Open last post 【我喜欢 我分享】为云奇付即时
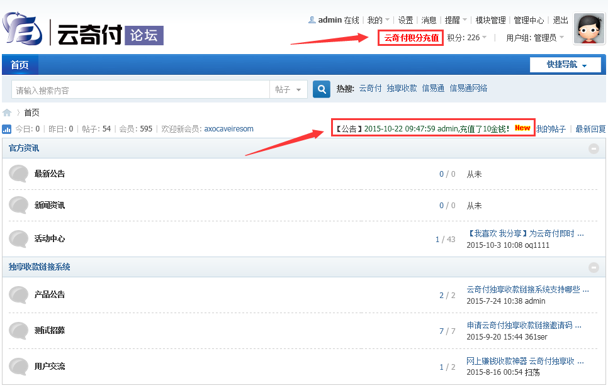The width and height of the screenshot is (608, 388). point(525,233)
